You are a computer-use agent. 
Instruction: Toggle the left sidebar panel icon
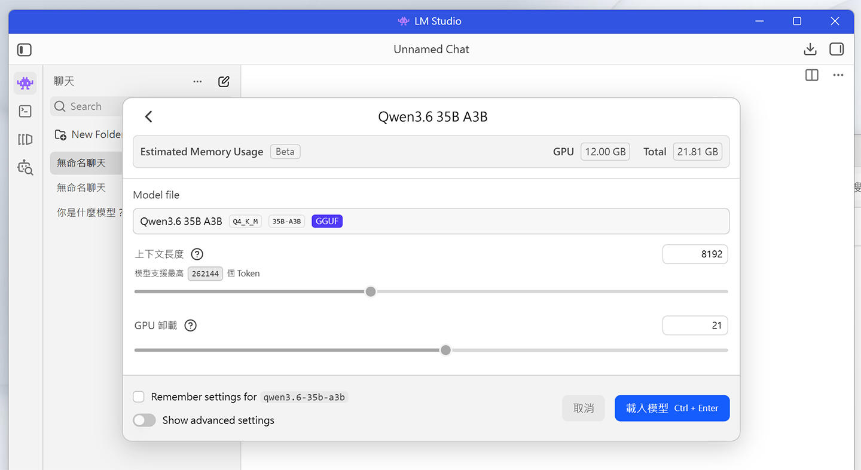click(25, 50)
